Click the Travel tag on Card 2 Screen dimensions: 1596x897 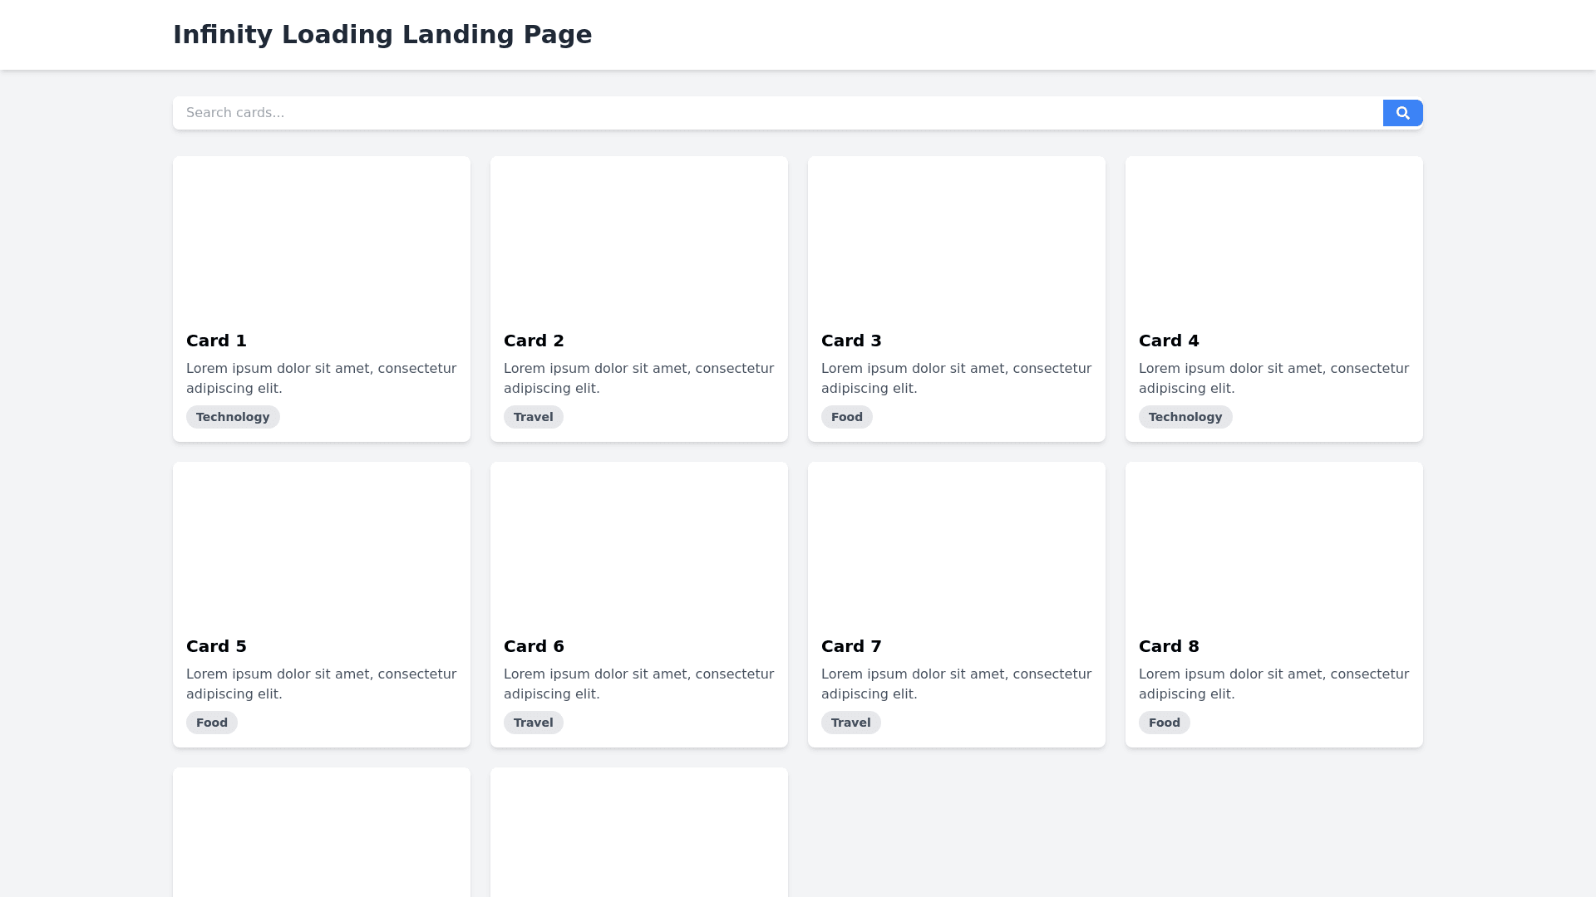[533, 417]
